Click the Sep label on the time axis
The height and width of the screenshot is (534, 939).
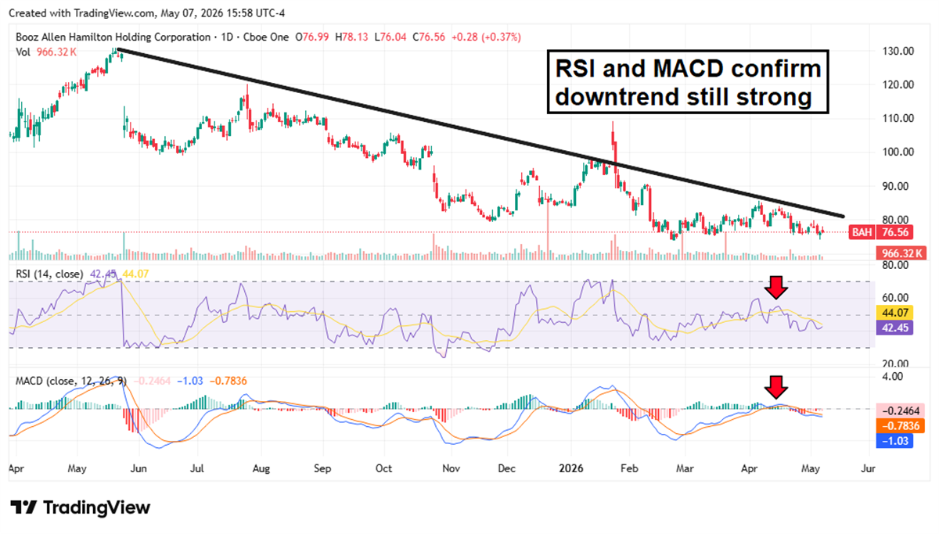(323, 470)
